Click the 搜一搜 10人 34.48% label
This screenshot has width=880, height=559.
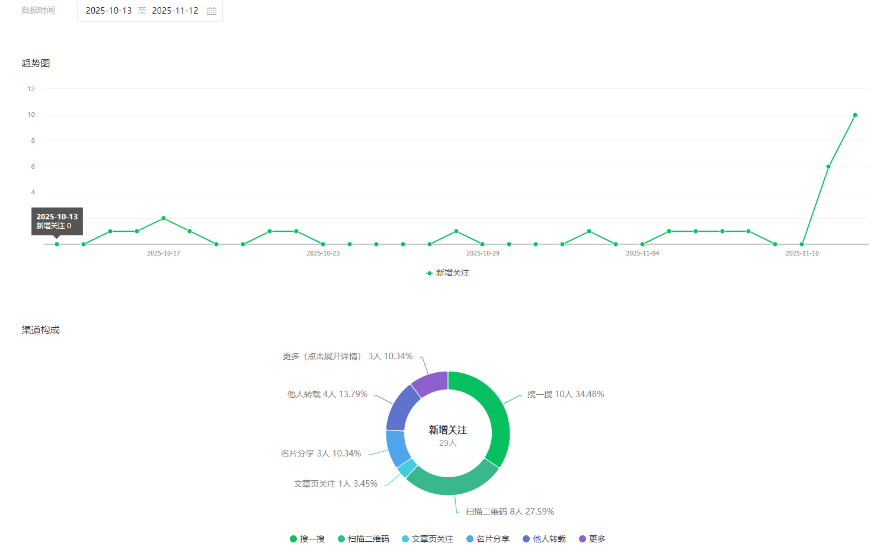click(565, 394)
